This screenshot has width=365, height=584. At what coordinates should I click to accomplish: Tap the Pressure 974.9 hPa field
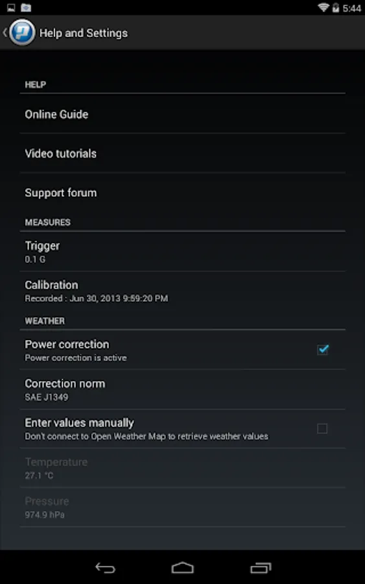(x=182, y=507)
